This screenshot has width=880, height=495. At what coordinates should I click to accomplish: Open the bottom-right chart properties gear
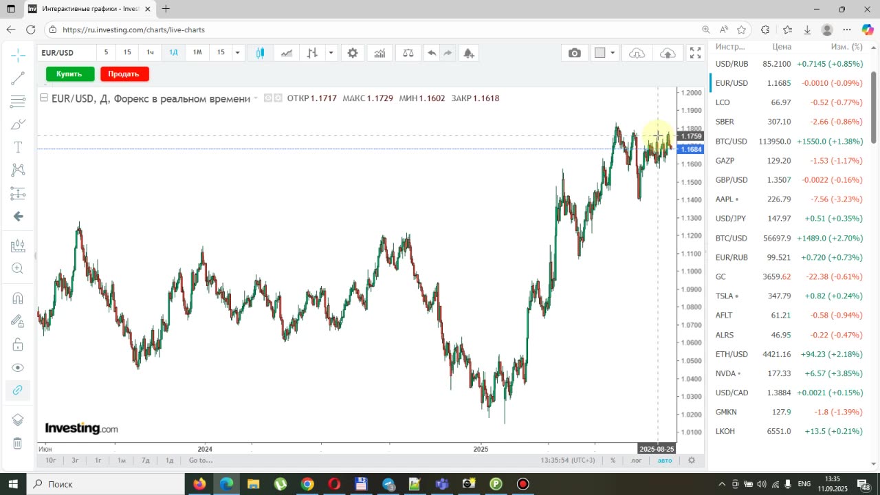point(692,461)
